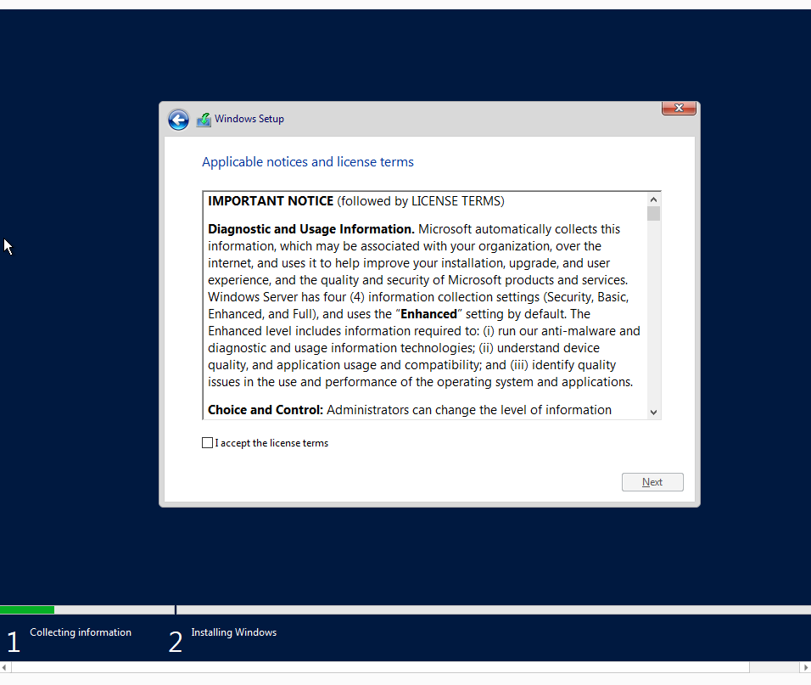Image resolution: width=811 pixels, height=685 pixels.
Task: Click the 'Applicable notices and license terms' heading
Action: click(308, 162)
